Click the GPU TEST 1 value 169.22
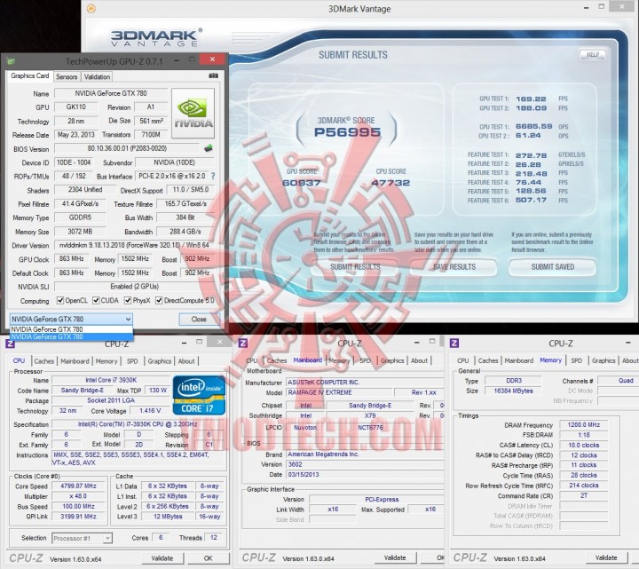The width and height of the screenshot is (639, 569). point(531,99)
